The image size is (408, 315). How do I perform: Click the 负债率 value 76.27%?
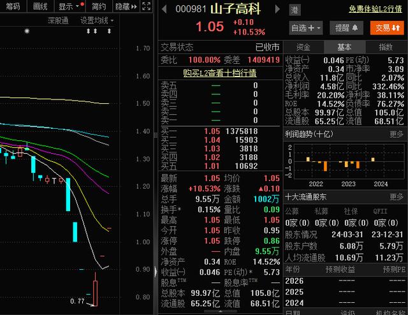(391, 104)
